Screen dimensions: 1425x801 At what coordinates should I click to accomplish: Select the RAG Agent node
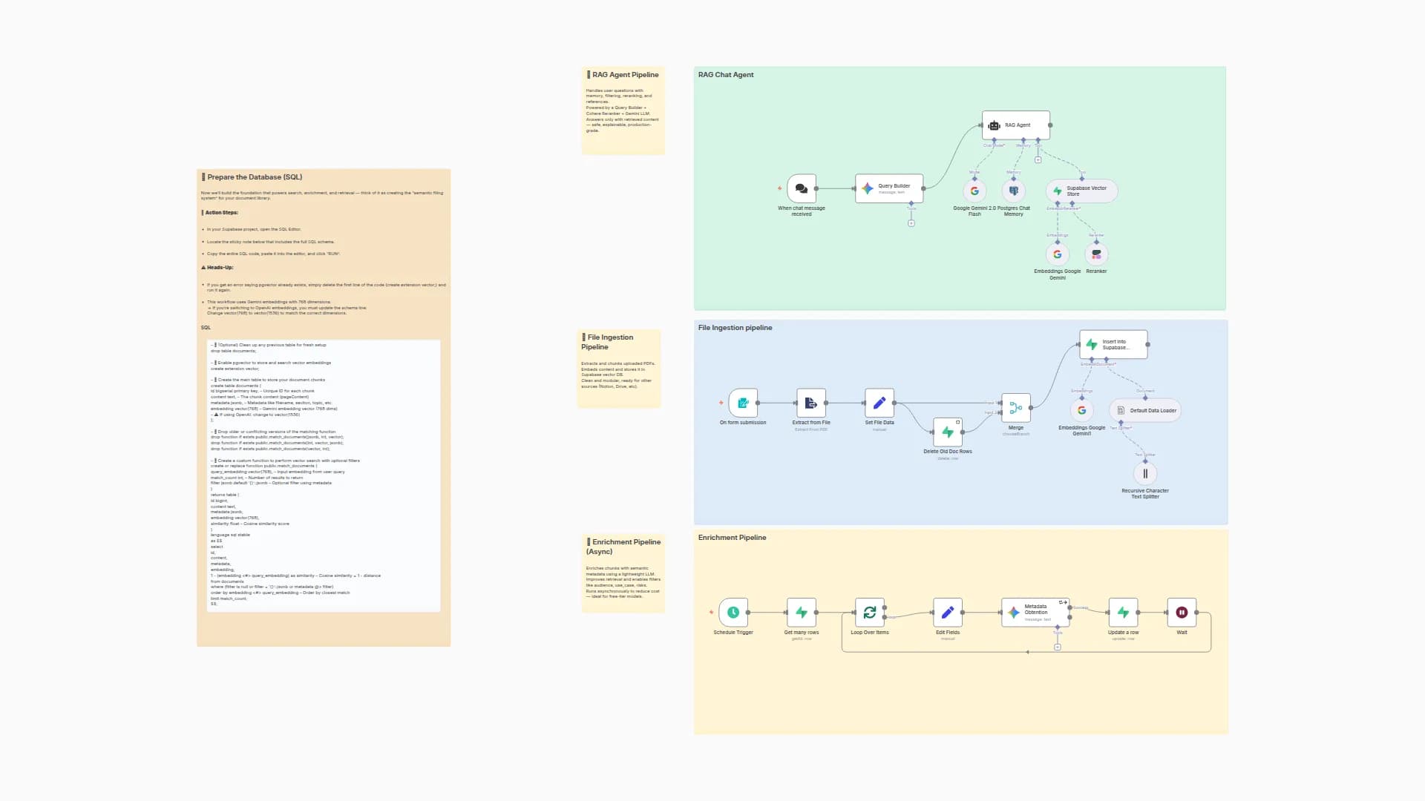1015,125
